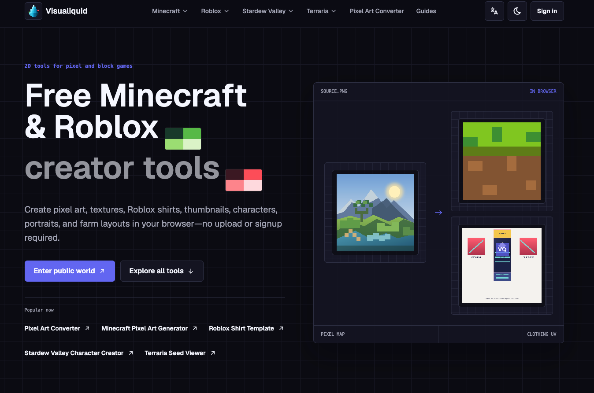Click Explore all tools button
Viewport: 594px width, 393px height.
pyautogui.click(x=162, y=271)
